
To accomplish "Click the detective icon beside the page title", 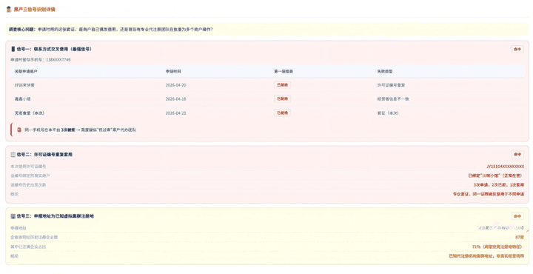I will [9, 9].
